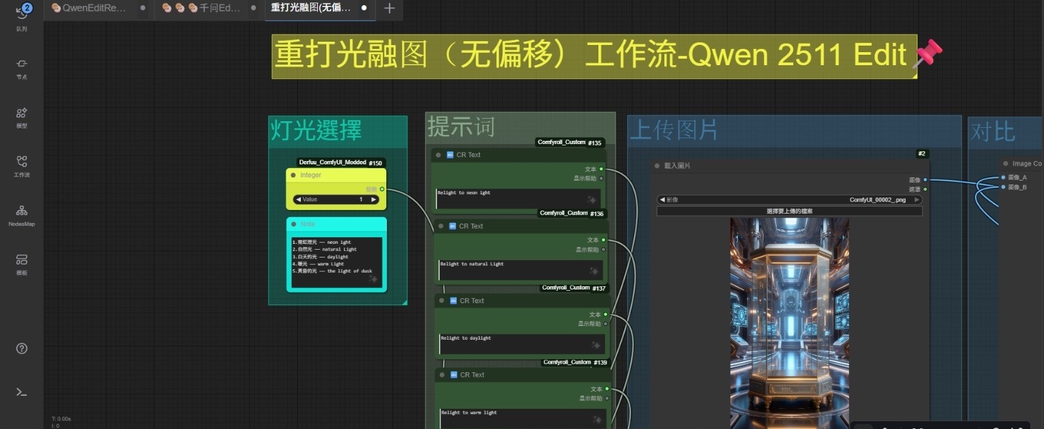
Task: Click the 图像 output on load image node
Action: (x=925, y=180)
